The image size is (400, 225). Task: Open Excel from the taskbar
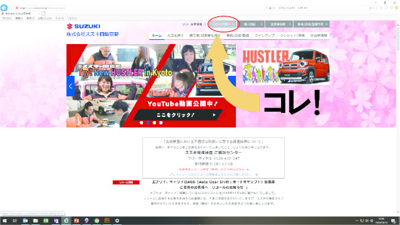tap(46, 221)
